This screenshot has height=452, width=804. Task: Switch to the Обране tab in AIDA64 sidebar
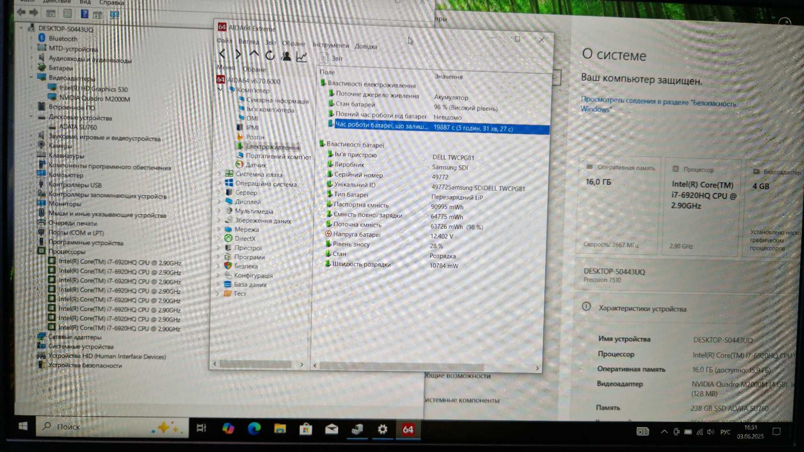point(254,69)
